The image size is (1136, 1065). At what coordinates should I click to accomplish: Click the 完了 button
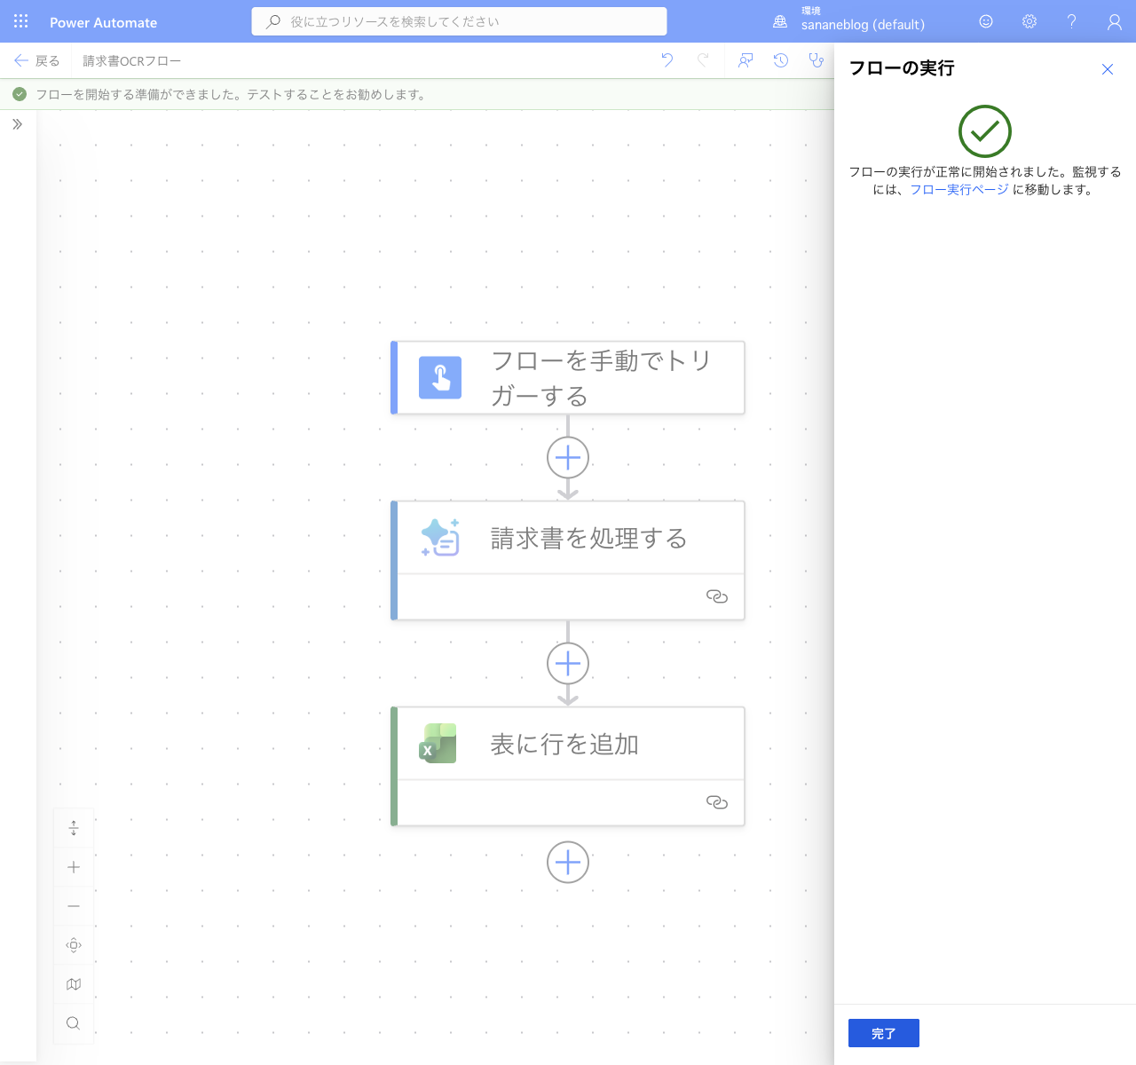[x=884, y=1033]
